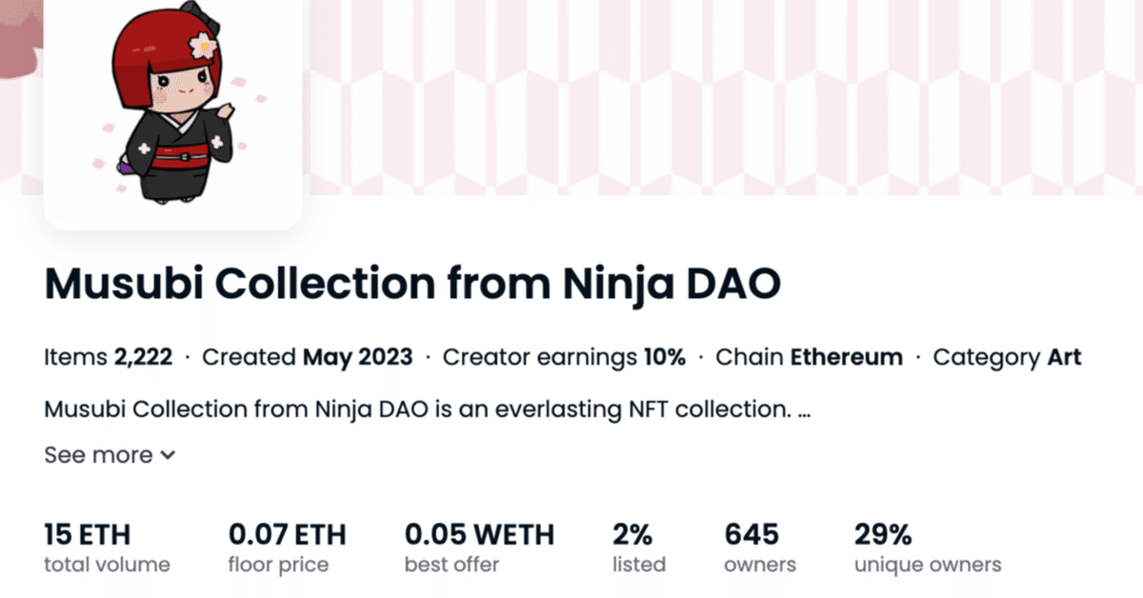Click the cherry blossom on the character's hair
The image size is (1143, 598).
point(203,45)
